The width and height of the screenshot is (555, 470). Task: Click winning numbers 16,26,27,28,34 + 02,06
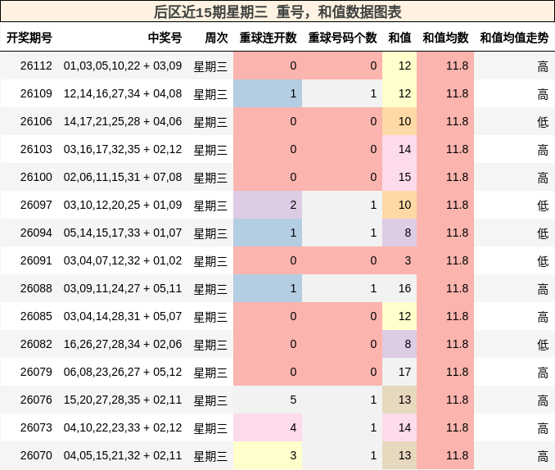123,344
